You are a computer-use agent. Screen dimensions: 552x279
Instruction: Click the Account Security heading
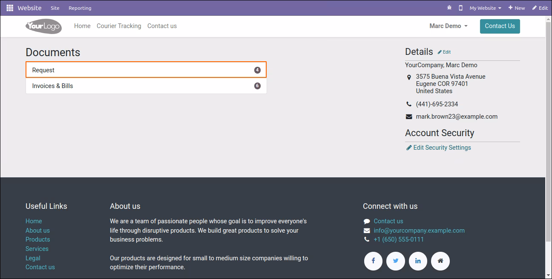click(440, 133)
